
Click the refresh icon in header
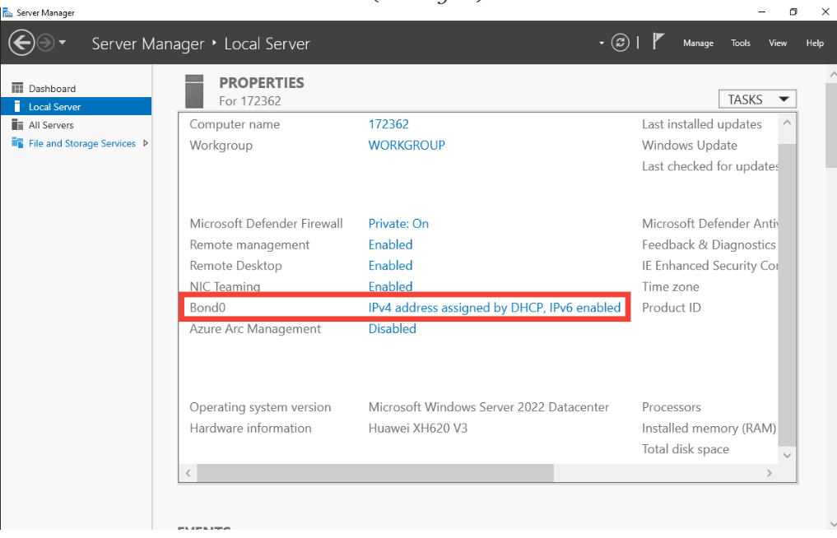pos(621,43)
